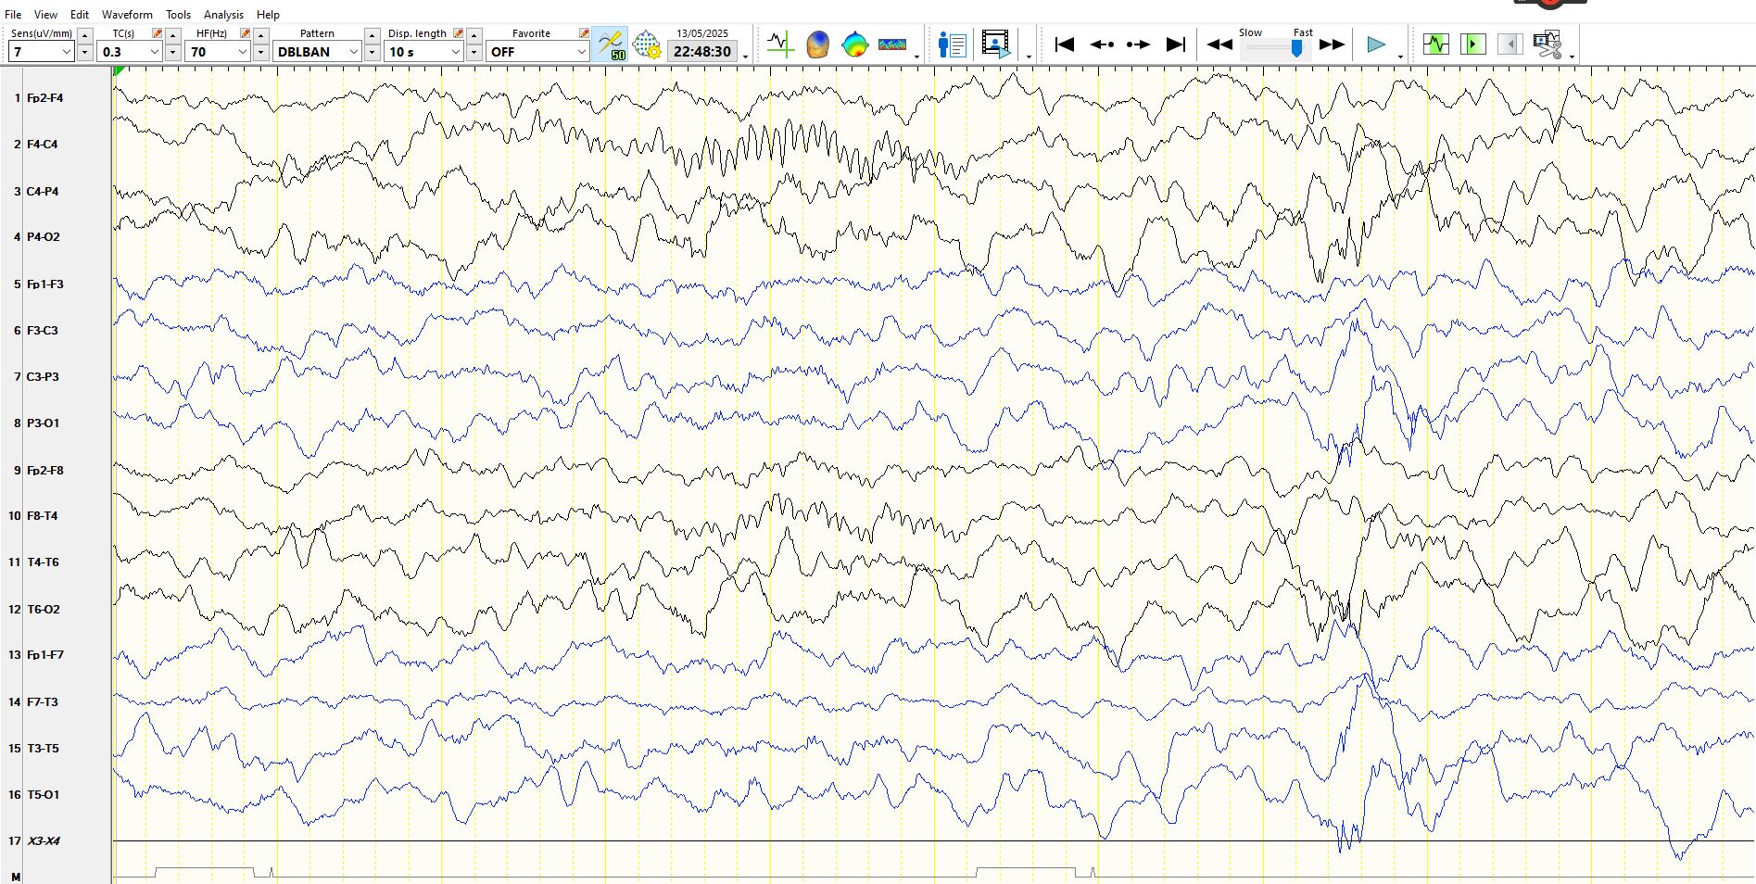Viewport: 1756px width, 884px height.
Task: Open the Waveform menu
Action: point(127,15)
